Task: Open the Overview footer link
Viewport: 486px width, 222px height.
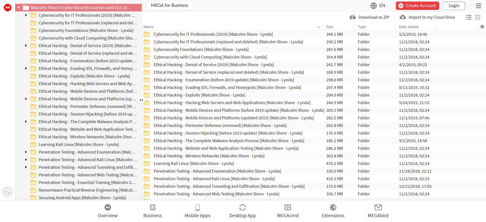Action: [108, 216]
